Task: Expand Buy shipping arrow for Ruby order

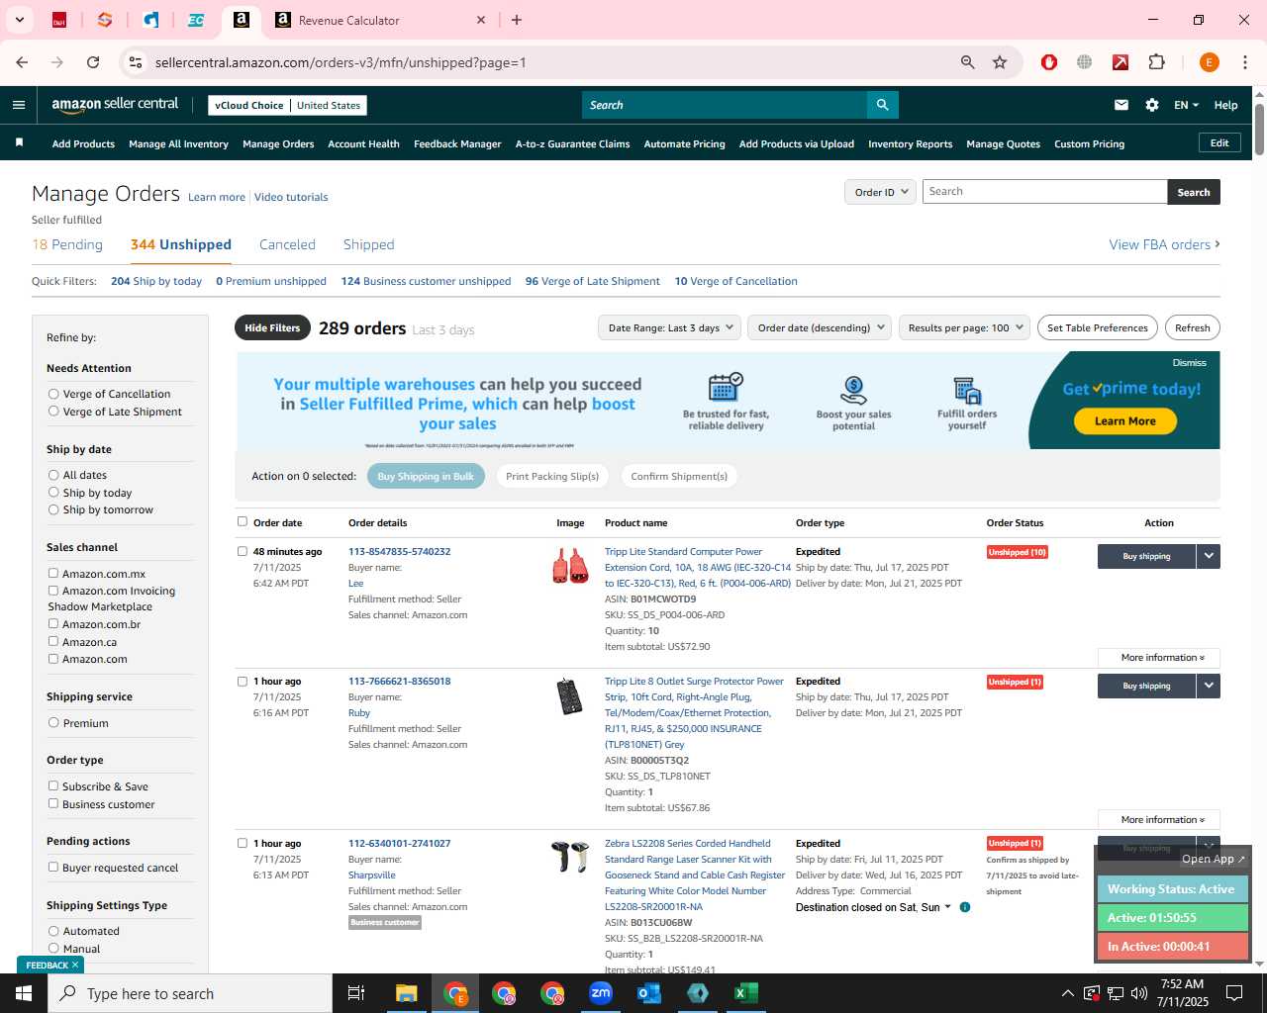Action: click(1209, 686)
